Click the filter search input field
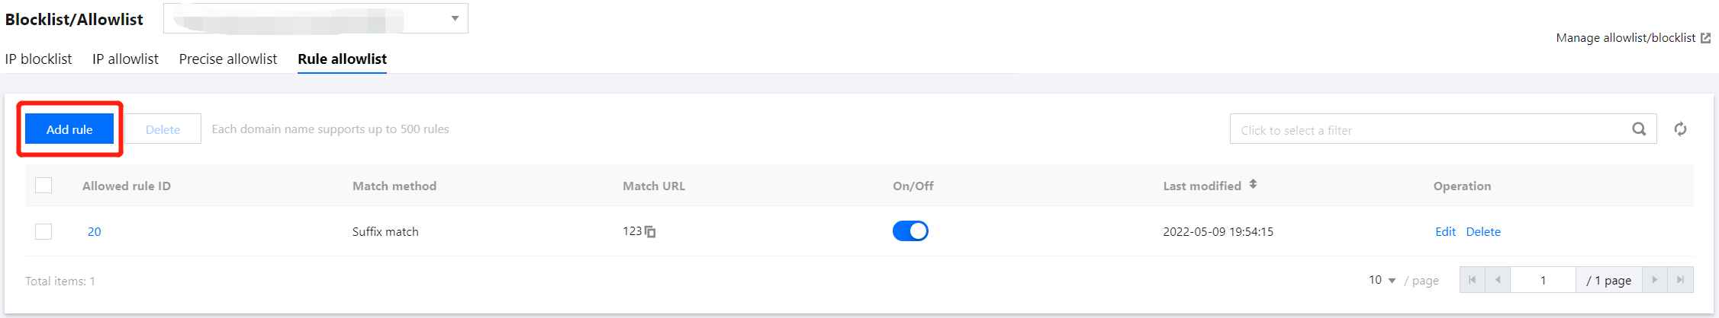1719x318 pixels. coord(1427,130)
